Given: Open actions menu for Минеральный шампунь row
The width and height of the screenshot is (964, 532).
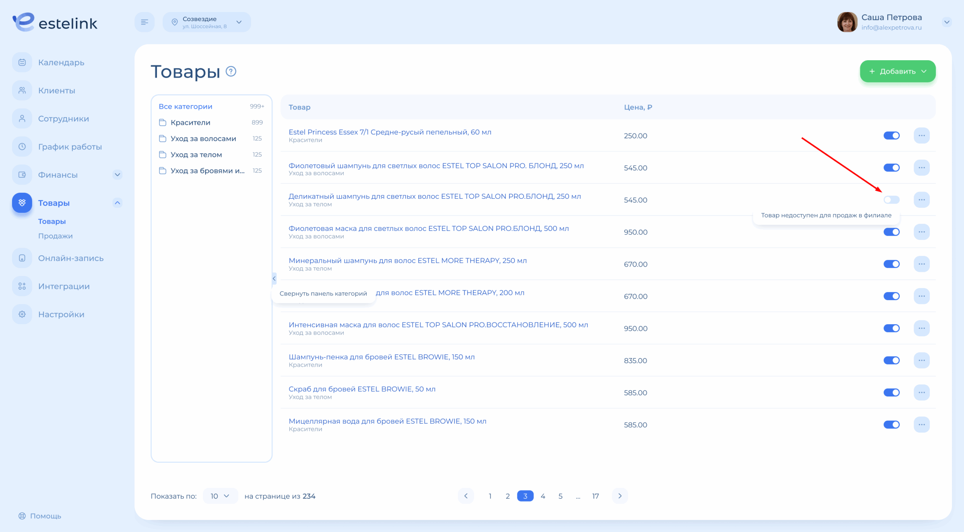Looking at the screenshot, I should tap(921, 264).
